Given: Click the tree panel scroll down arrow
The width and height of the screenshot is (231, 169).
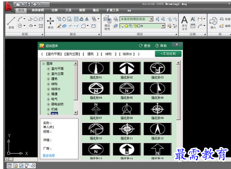Looking at the screenshot, I should [x=75, y=112].
